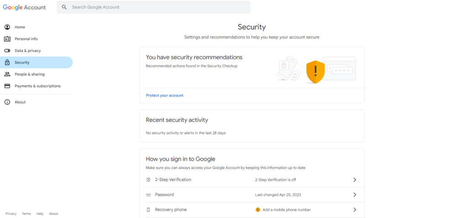Click the Home icon in sidebar
The width and height of the screenshot is (468, 218).
click(7, 27)
